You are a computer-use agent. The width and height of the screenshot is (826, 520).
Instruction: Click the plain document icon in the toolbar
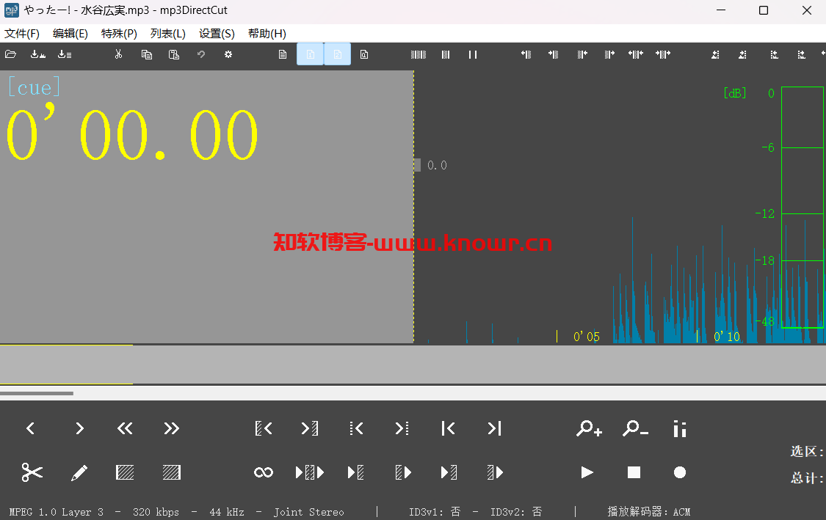tap(283, 54)
